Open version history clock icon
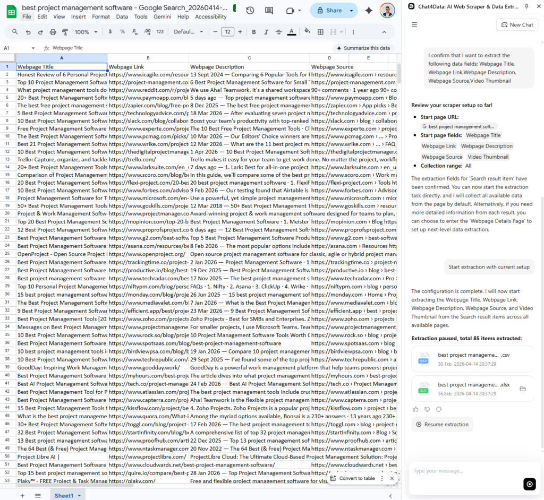 tap(250, 11)
